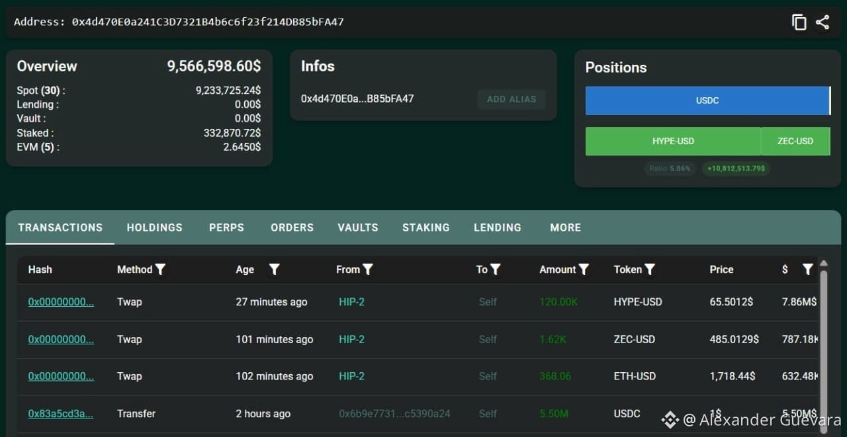
Task: Open the Token column filter
Action: (x=650, y=269)
